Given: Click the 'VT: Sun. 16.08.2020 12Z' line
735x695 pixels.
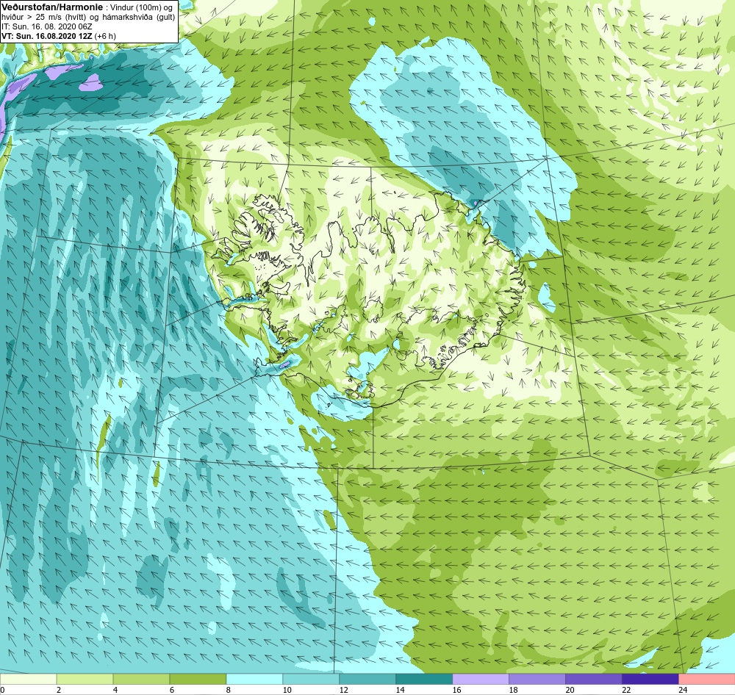Looking at the screenshot, I should click(47, 36).
